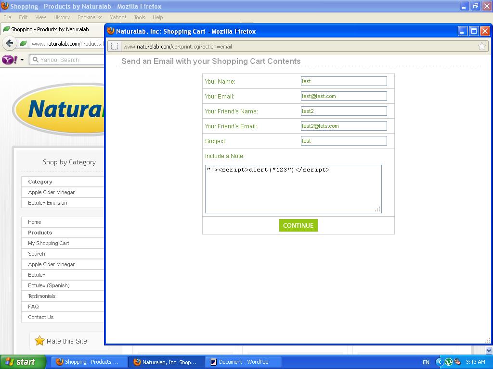The height and width of the screenshot is (369, 493).
Task: Open the Botulex sidebar link
Action: (x=37, y=275)
